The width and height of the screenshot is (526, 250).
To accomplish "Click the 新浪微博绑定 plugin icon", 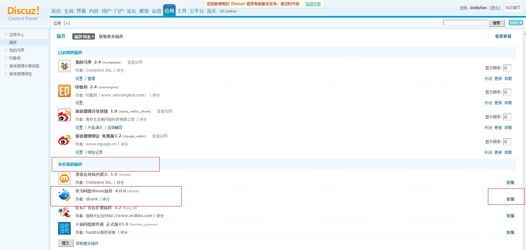I will point(64,140).
